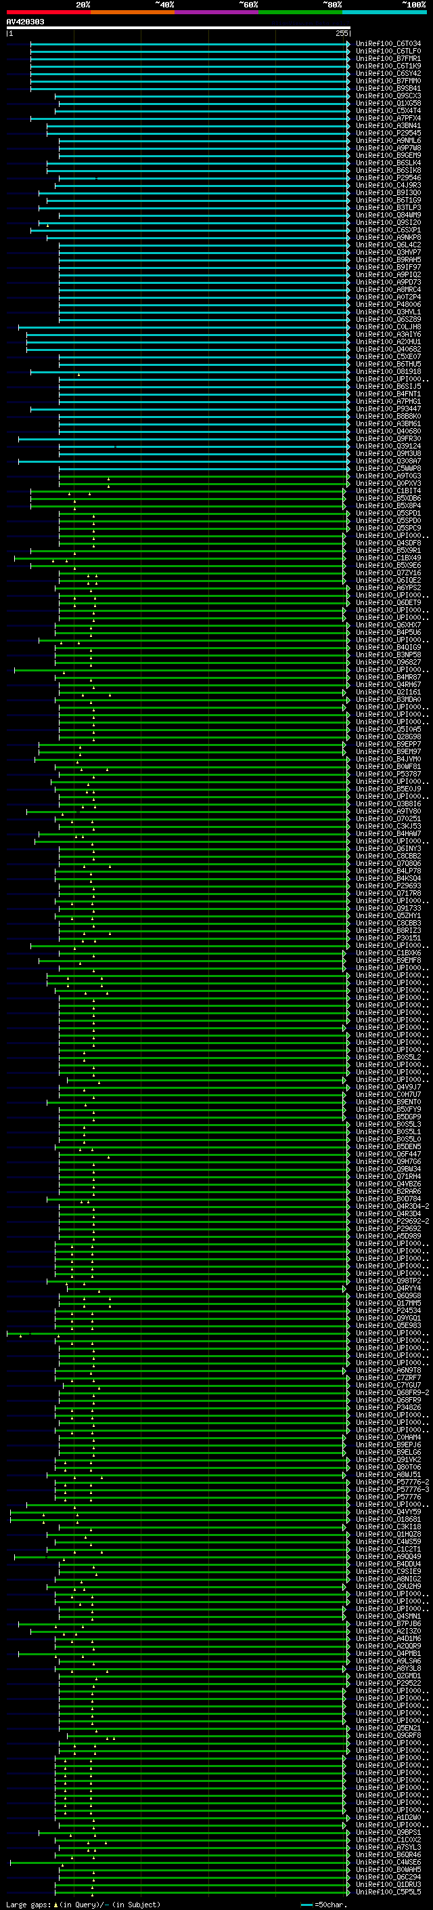
Task: Select the UniRef100_B6T1G9 label
Action: [x=388, y=200]
